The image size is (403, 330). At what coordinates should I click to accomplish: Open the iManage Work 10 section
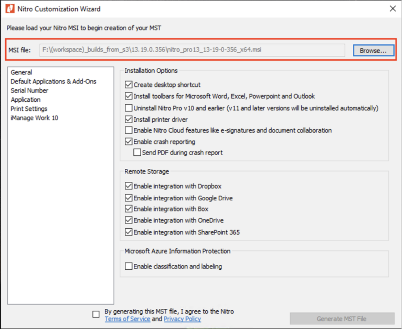(x=34, y=118)
